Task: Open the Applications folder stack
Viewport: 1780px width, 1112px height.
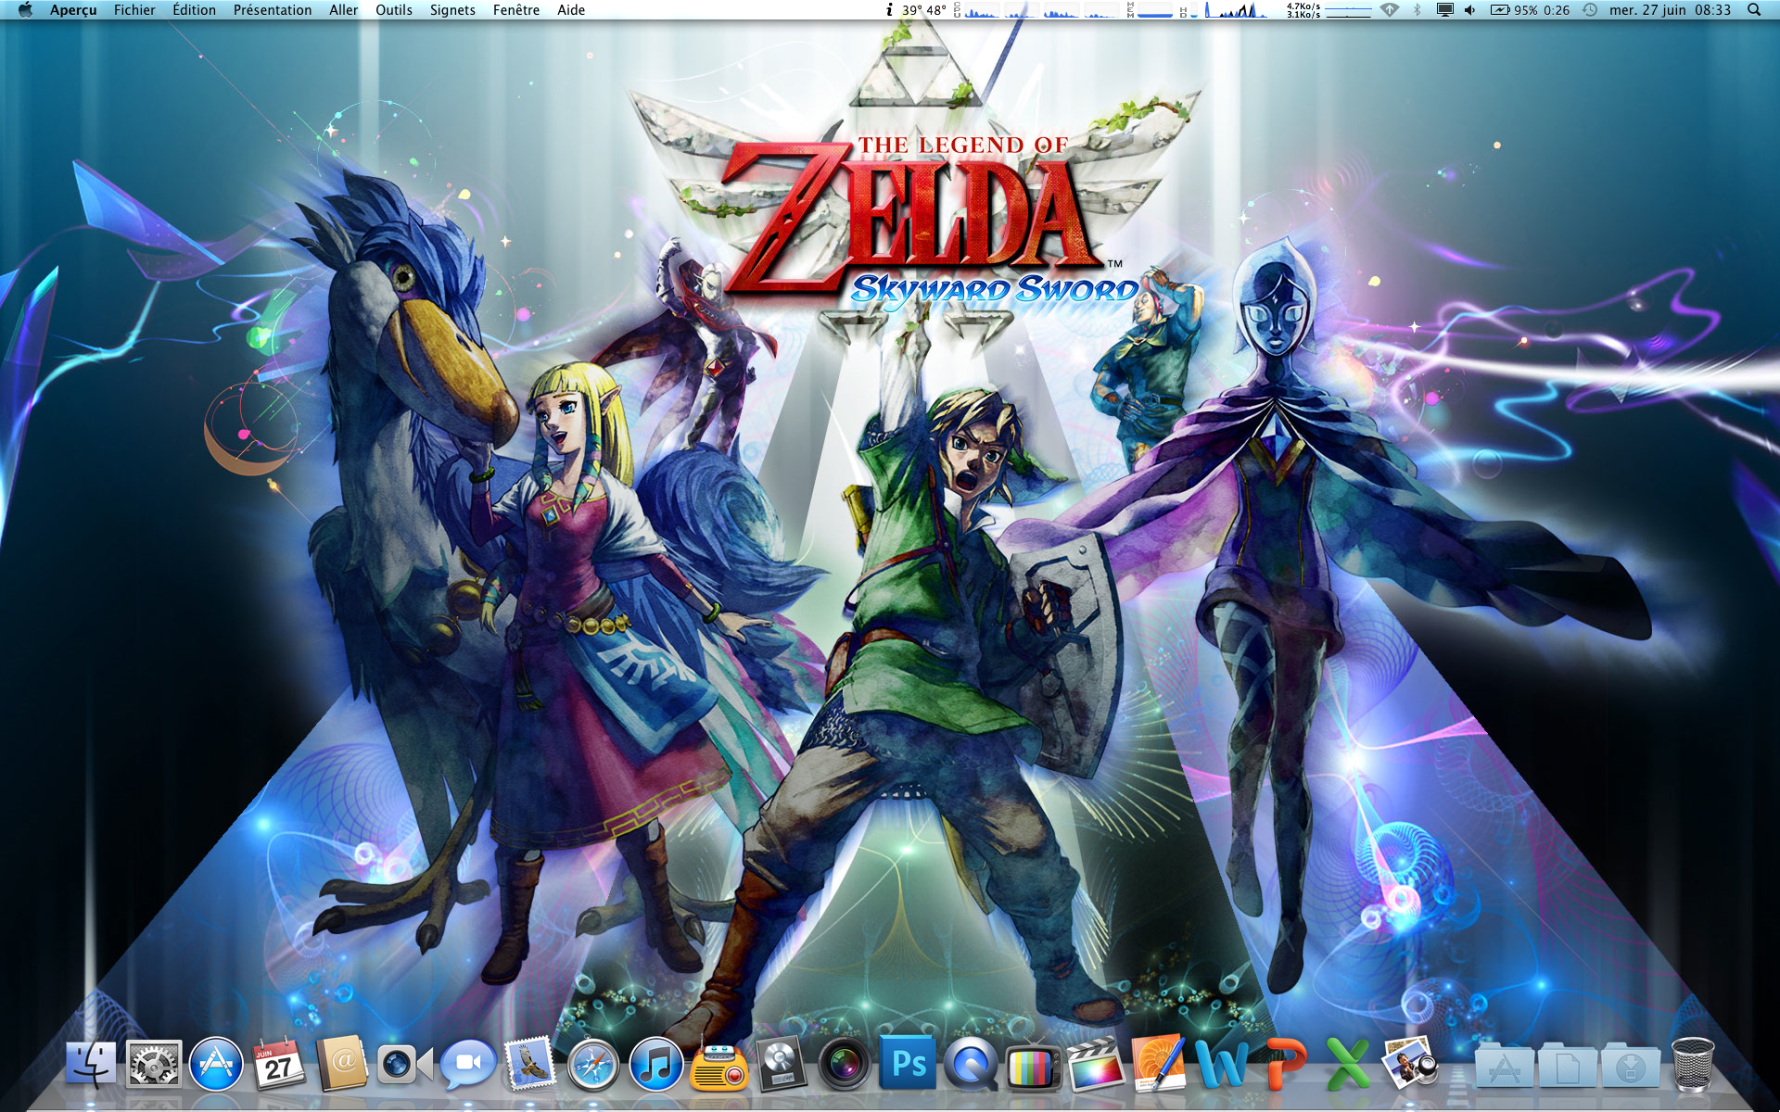Action: (x=1505, y=1066)
